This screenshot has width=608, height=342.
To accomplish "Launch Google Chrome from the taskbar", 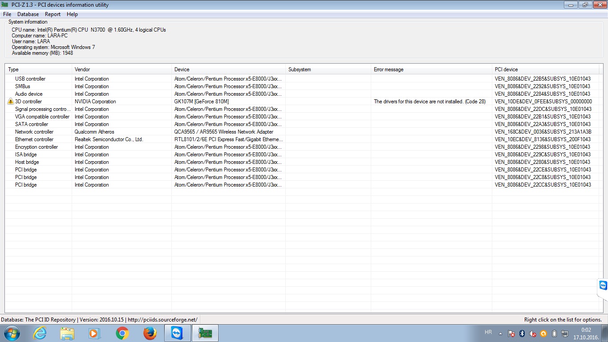I will pyautogui.click(x=122, y=333).
